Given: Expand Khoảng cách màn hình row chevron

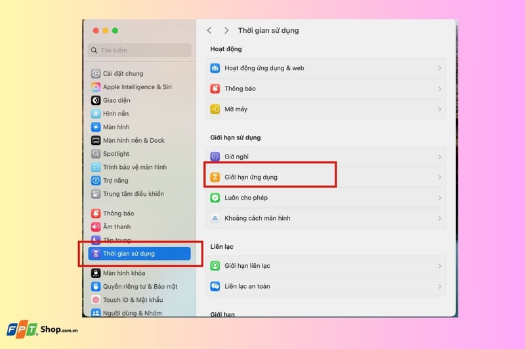Looking at the screenshot, I should coord(440,219).
